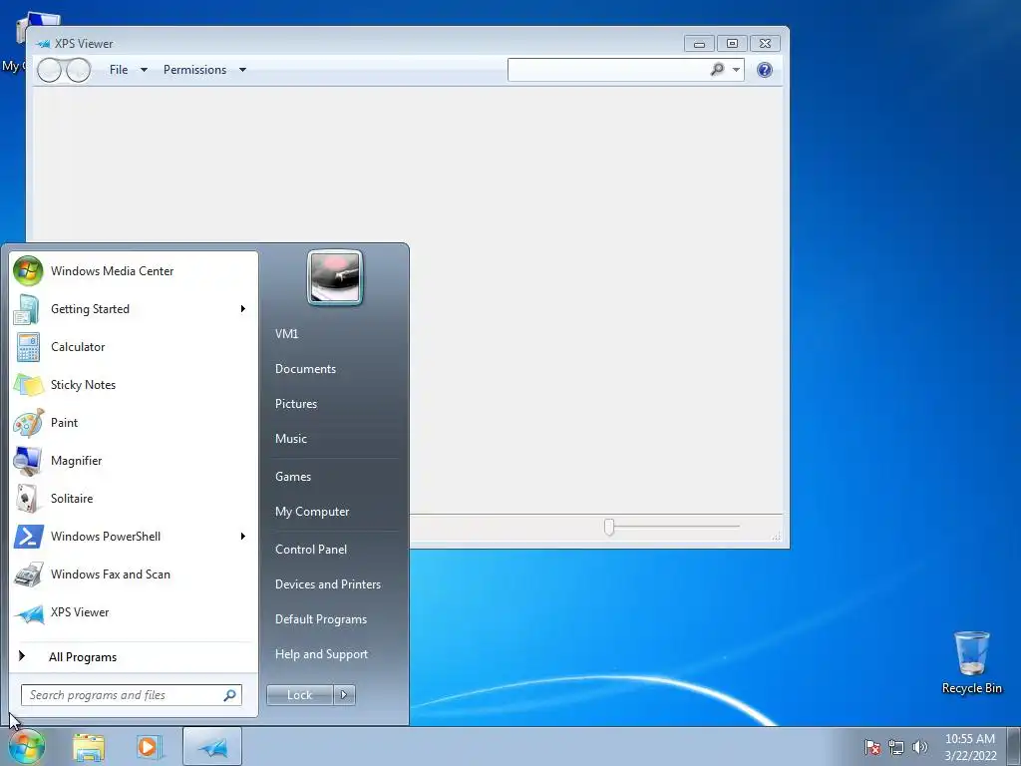Click the XPS Viewer help icon

click(x=765, y=70)
